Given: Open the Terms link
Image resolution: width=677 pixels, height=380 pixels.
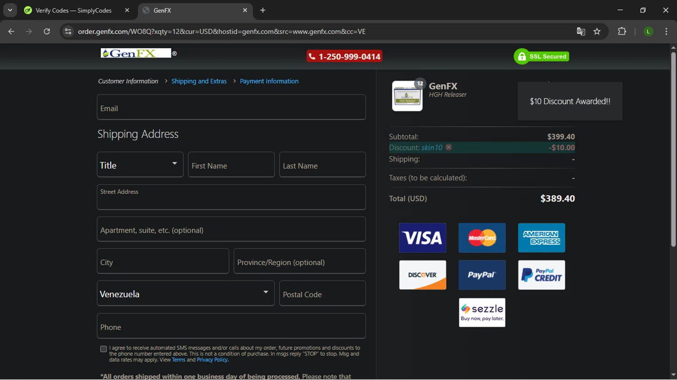Looking at the screenshot, I should [179, 360].
